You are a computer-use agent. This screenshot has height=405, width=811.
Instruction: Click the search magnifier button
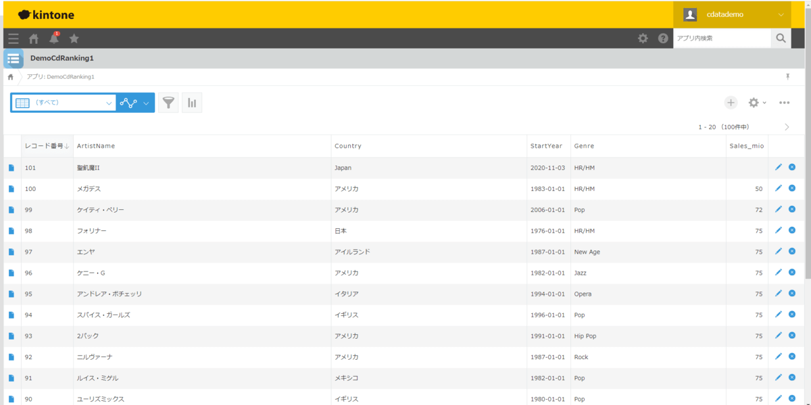click(781, 38)
